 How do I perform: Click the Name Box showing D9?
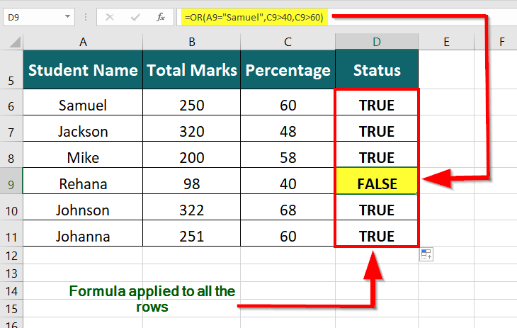[x=39, y=17]
